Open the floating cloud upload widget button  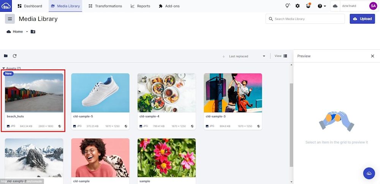pyautogui.click(x=369, y=173)
